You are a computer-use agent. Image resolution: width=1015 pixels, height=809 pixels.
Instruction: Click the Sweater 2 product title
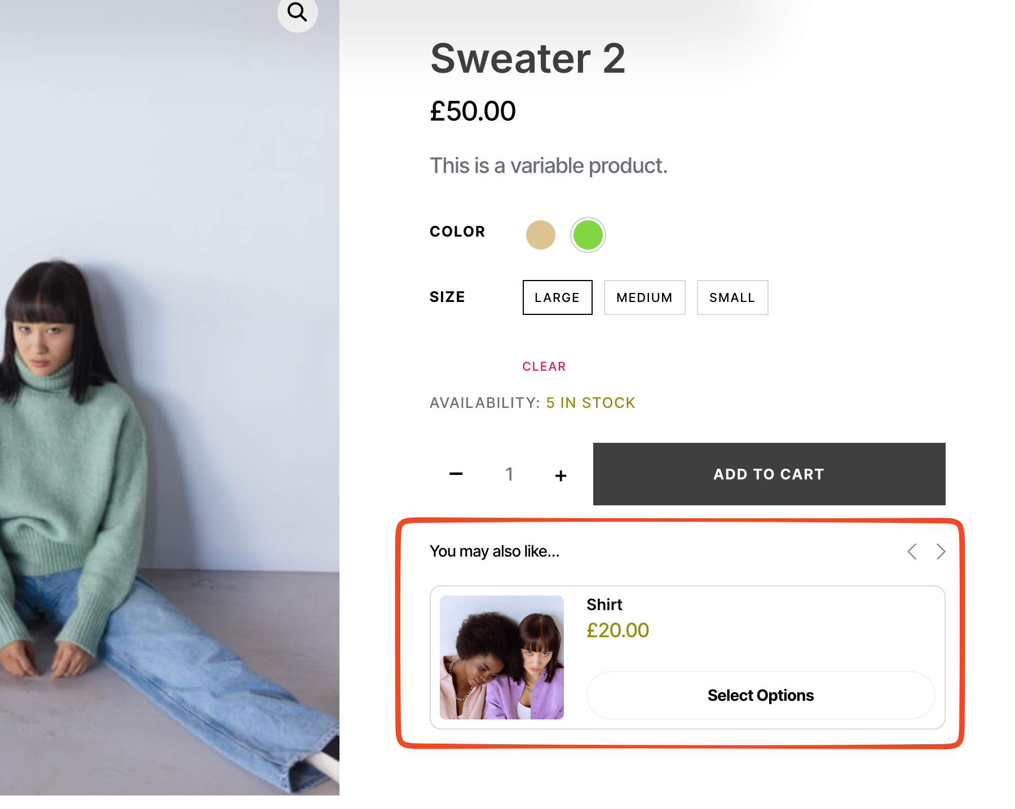point(528,59)
